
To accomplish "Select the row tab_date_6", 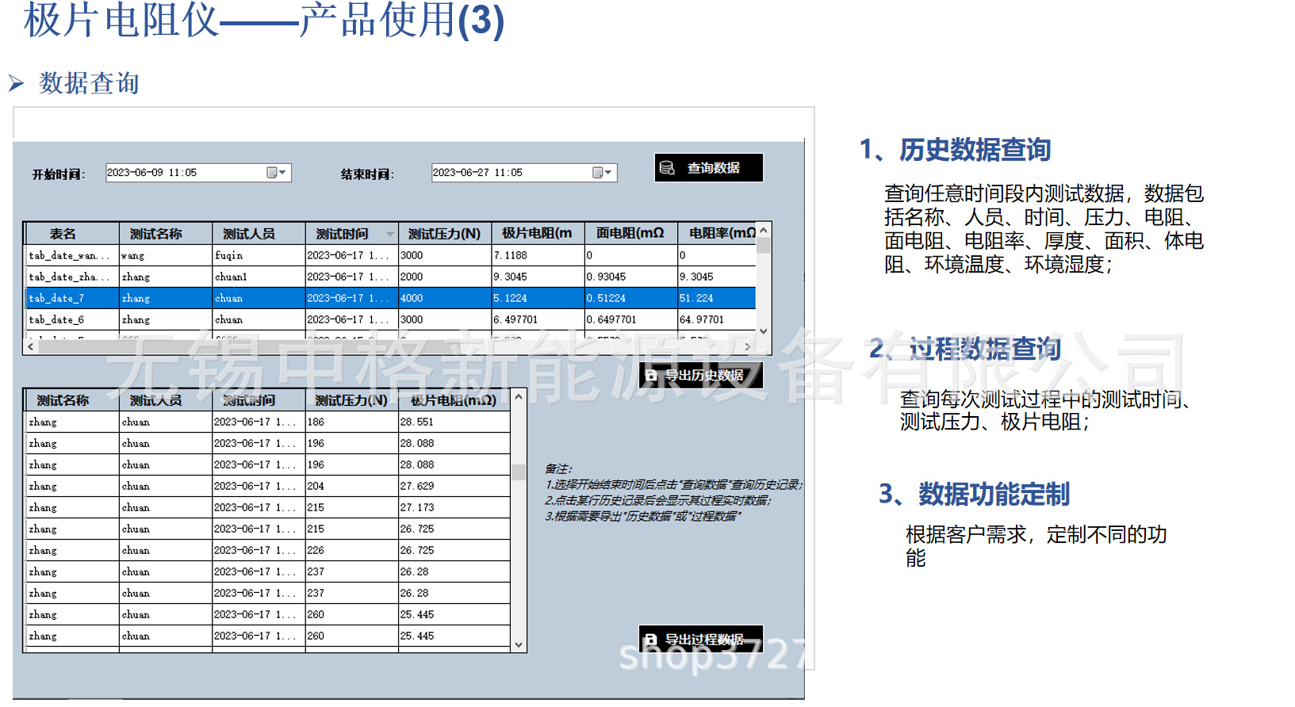I will [390, 319].
